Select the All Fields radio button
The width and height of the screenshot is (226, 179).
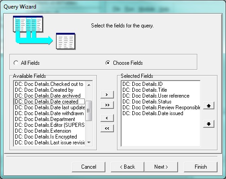click(16, 63)
